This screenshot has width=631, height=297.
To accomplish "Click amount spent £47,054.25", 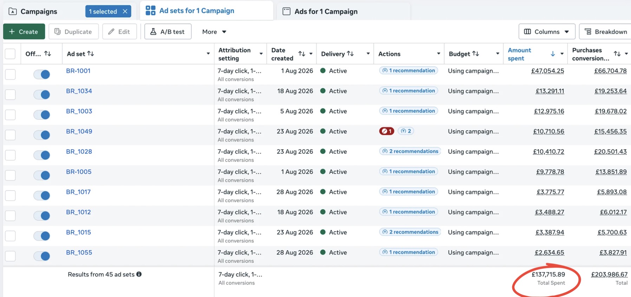I will 547,71.
